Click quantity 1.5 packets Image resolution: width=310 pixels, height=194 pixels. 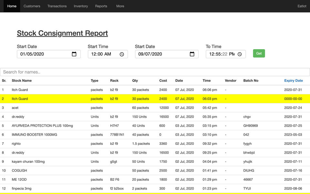pyautogui.click(x=141, y=144)
